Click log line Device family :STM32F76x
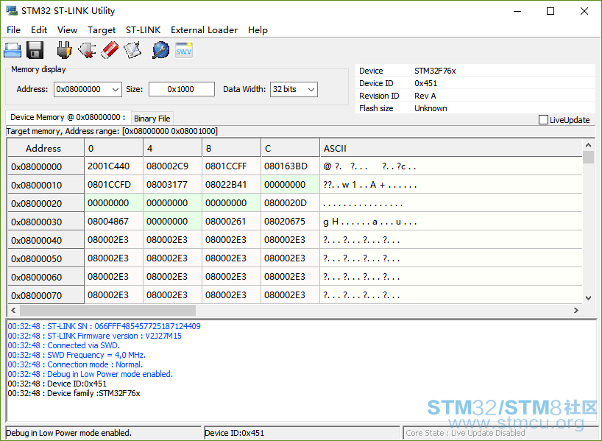 [74, 393]
